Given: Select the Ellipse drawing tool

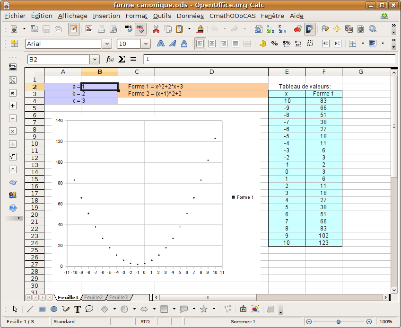Looking at the screenshot, I should [x=54, y=309].
